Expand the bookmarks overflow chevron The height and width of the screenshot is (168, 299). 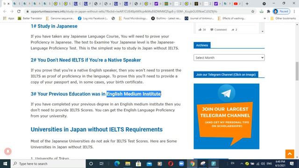click(265, 18)
